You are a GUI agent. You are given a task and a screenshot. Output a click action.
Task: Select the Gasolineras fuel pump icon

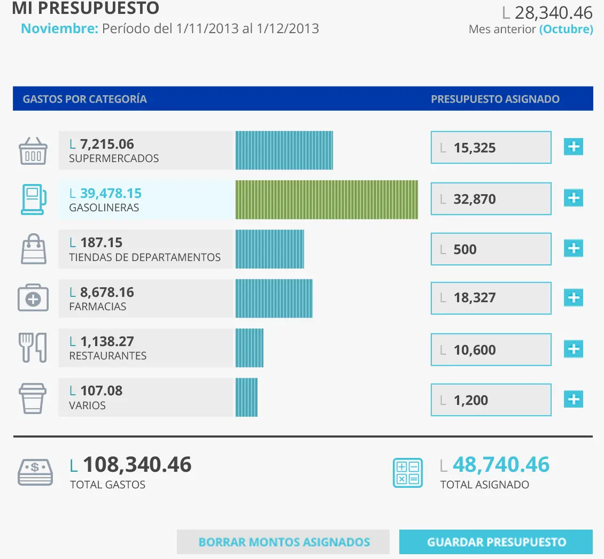33,199
